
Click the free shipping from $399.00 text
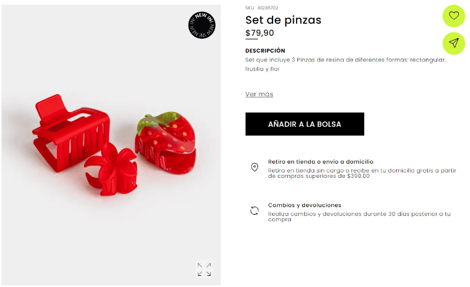click(362, 173)
